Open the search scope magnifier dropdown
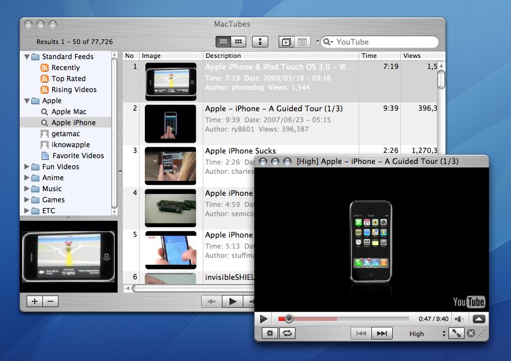This screenshot has height=361, width=511. 329,42
